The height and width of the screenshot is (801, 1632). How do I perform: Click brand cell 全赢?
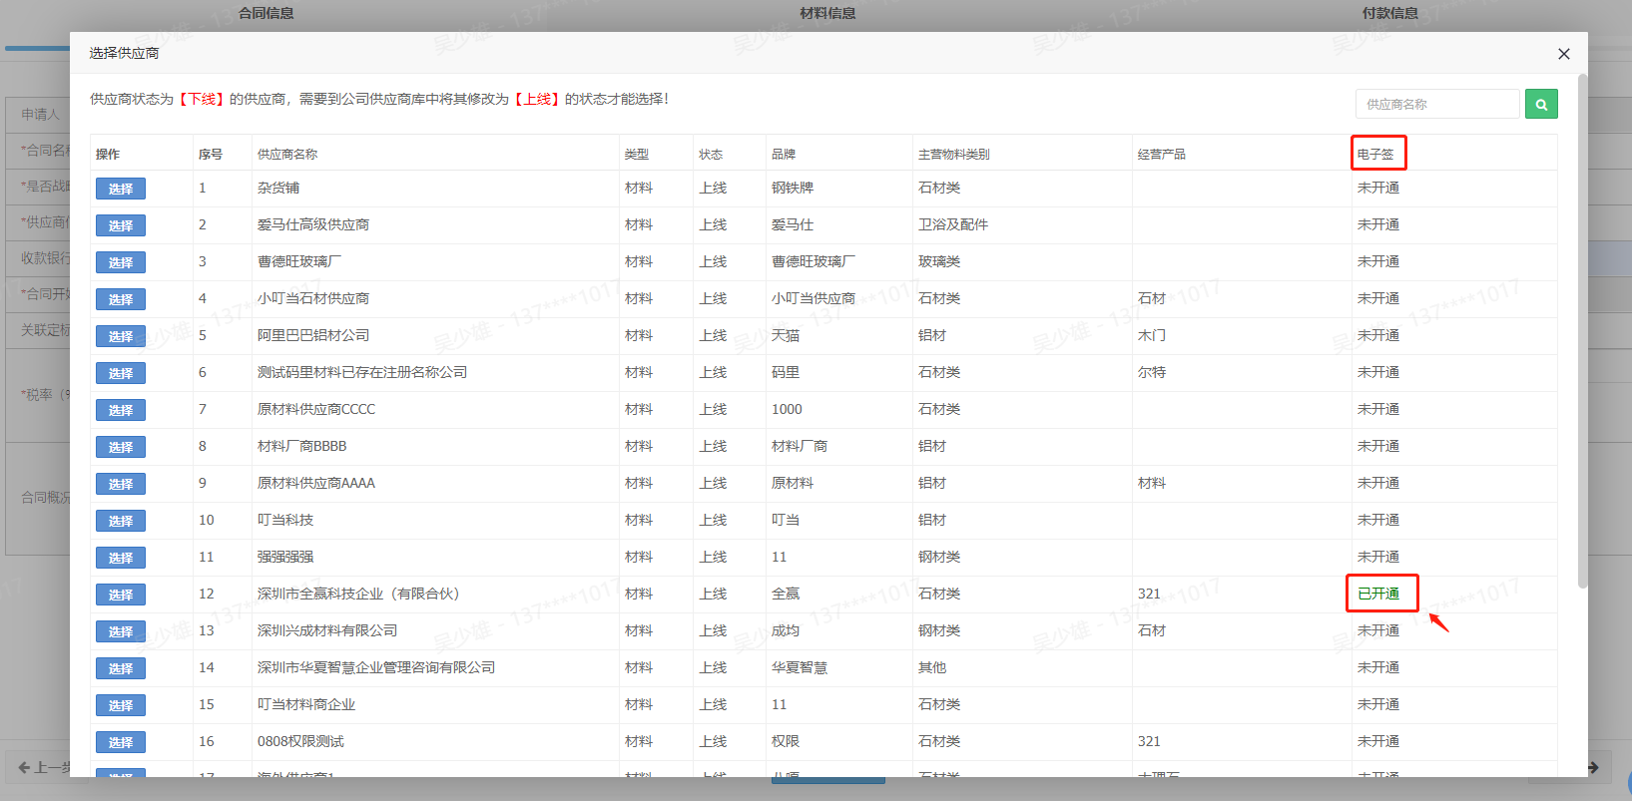[x=786, y=594]
